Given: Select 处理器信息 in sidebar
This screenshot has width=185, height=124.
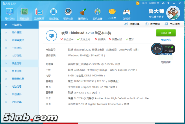Looking at the screenshot, I should click(18, 40).
